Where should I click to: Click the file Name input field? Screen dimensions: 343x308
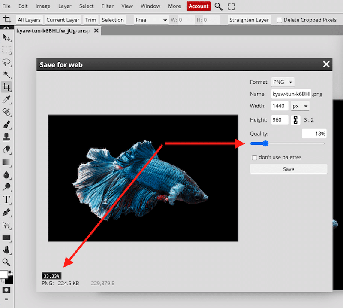point(291,94)
